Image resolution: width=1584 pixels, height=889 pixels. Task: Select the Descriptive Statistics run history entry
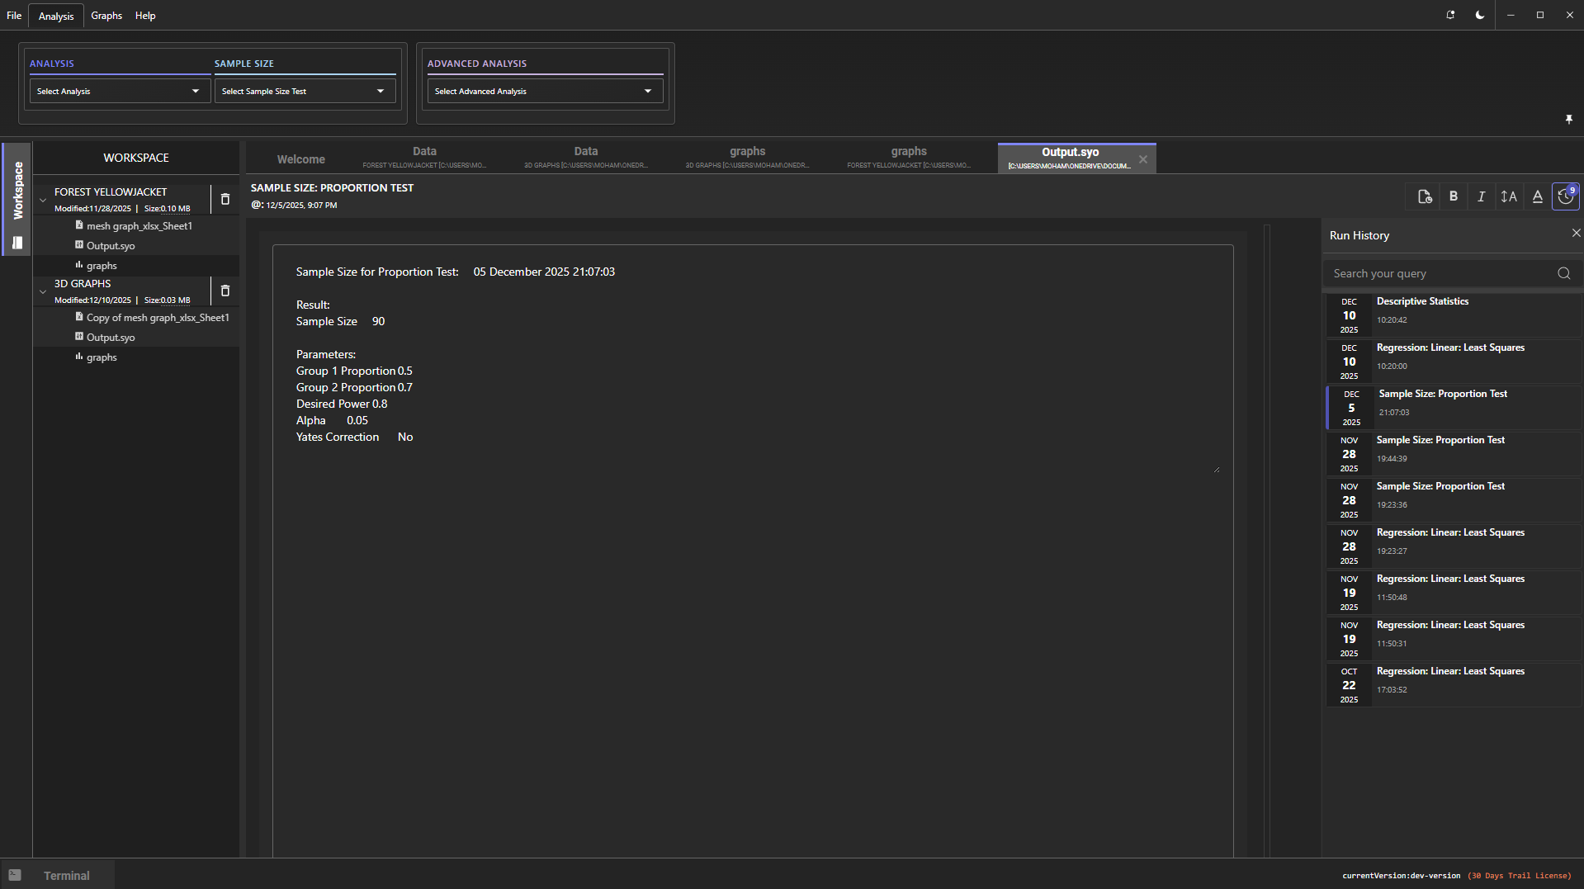coord(1453,314)
